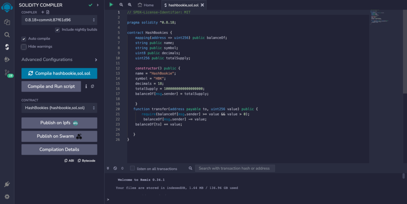The height and width of the screenshot is (204, 407).
Task: Click the terminal command prompt input
Action: 254,199
